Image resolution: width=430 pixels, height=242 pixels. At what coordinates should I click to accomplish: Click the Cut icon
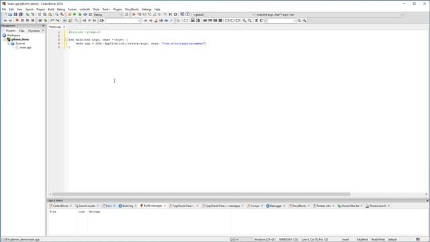pyautogui.click(x=40, y=15)
